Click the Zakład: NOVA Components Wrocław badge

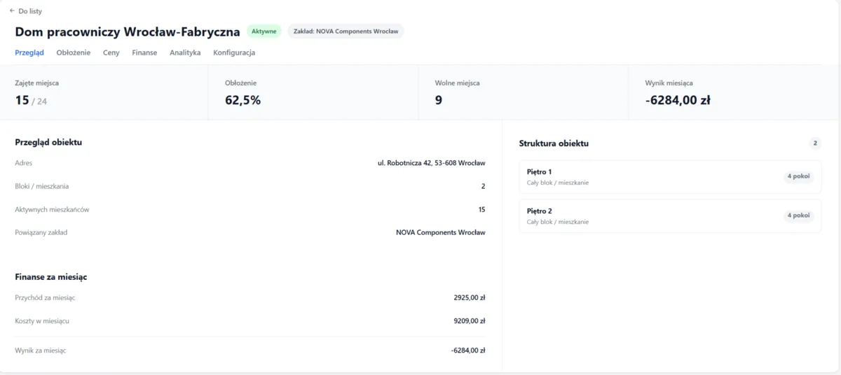346,31
